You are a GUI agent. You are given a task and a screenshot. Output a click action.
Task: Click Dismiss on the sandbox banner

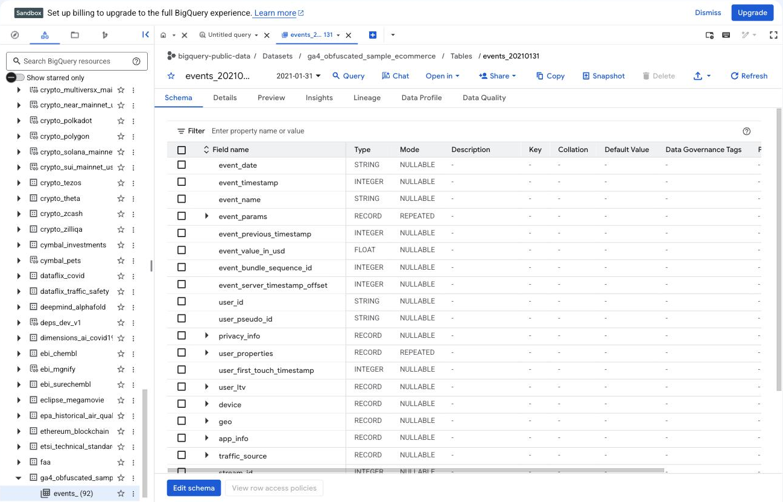(708, 13)
